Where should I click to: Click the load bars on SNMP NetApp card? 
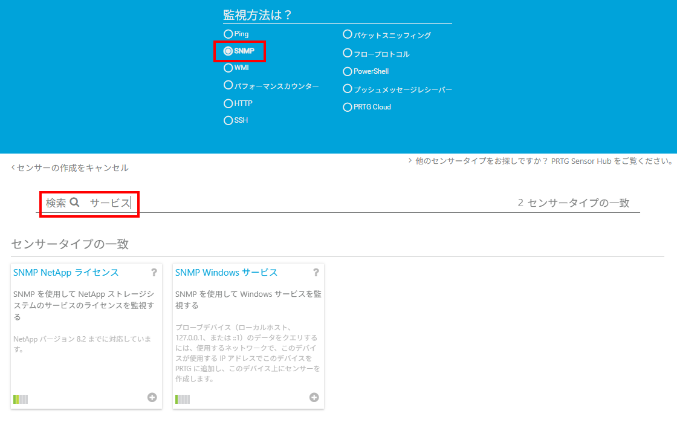tap(21, 399)
